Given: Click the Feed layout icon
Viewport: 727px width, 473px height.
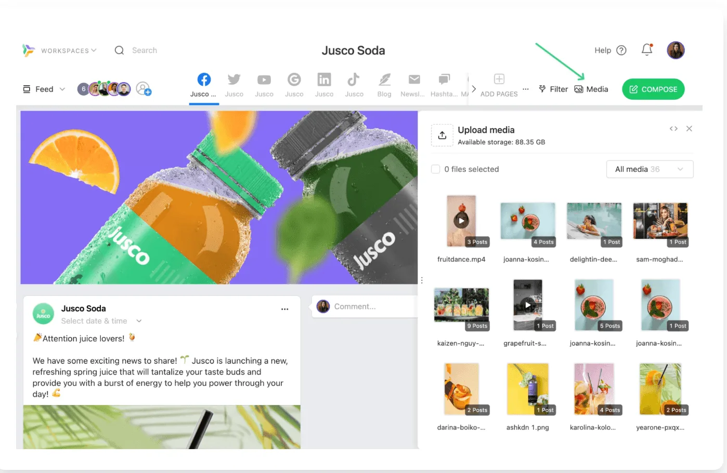Looking at the screenshot, I should click(x=27, y=89).
